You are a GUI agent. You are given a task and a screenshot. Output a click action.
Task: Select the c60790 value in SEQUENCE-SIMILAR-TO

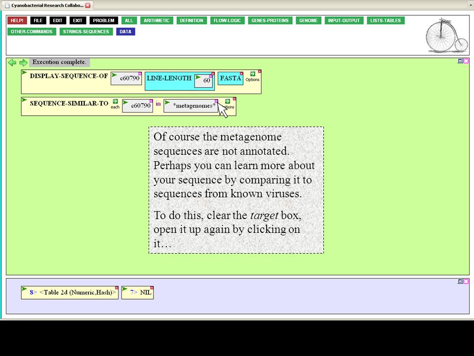click(141, 106)
